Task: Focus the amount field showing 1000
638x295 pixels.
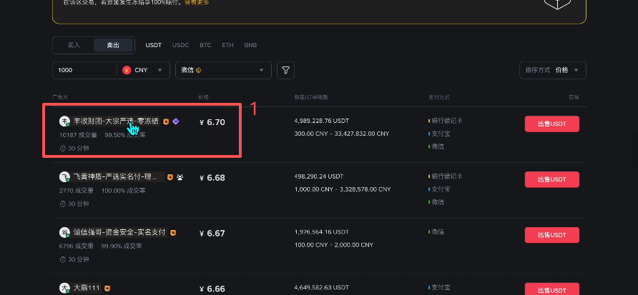Action: pos(84,70)
